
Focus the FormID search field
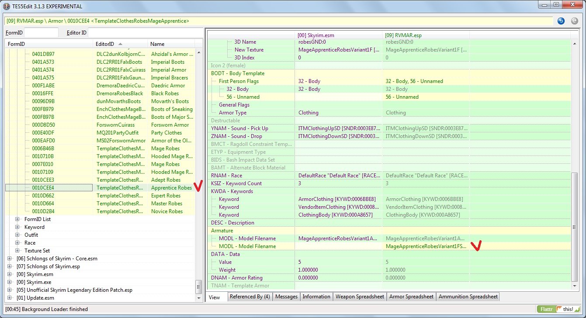click(41, 33)
